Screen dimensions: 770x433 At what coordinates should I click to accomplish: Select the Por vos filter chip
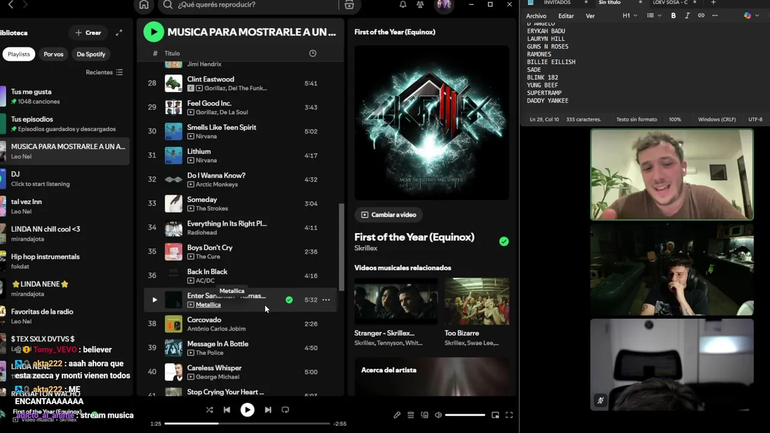53,54
